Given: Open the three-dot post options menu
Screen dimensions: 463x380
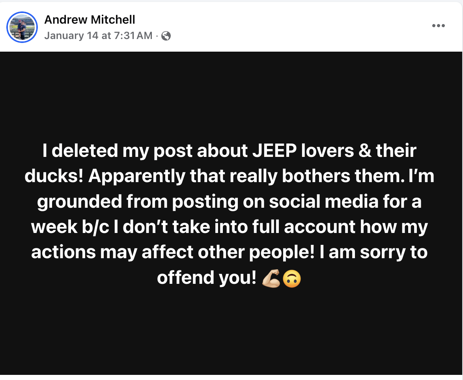Looking at the screenshot, I should click(439, 26).
